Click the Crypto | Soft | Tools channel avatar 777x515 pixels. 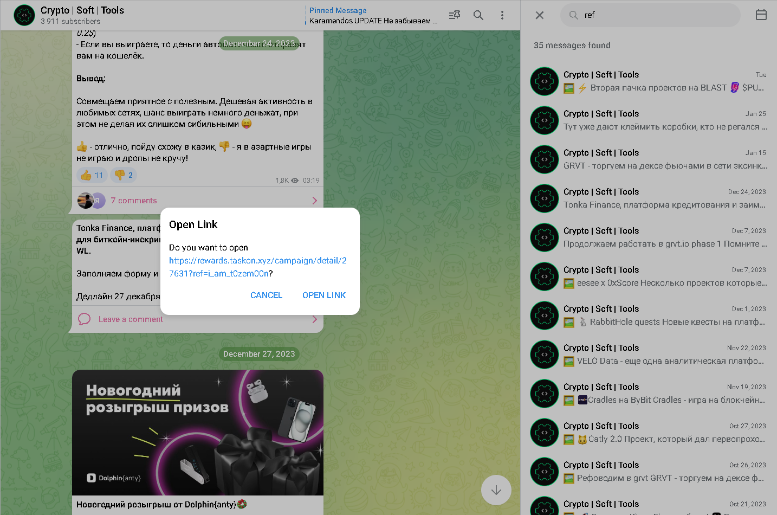[24, 15]
